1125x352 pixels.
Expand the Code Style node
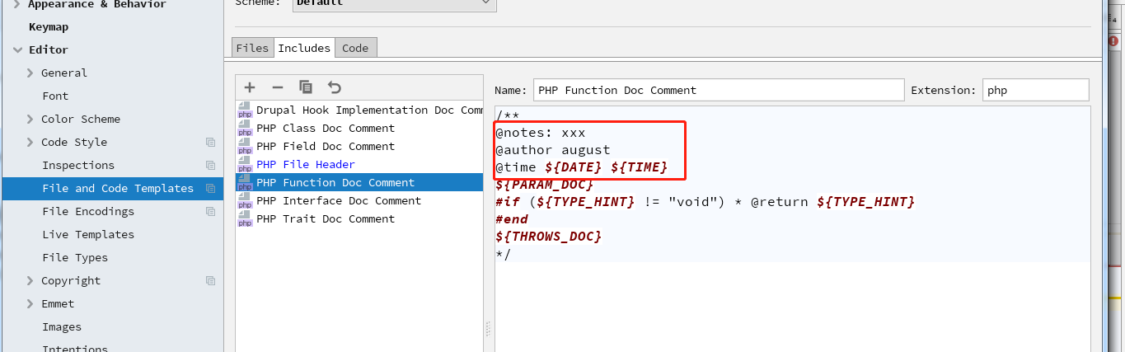point(30,142)
